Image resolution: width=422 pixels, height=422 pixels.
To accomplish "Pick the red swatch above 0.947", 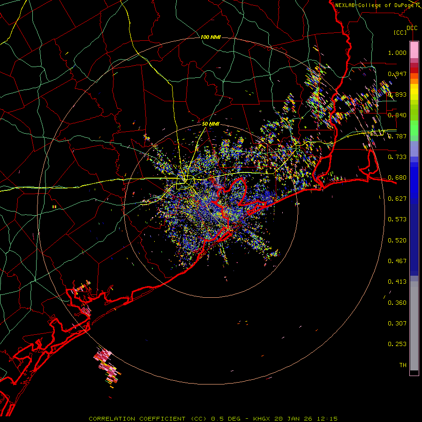I will point(414,70).
